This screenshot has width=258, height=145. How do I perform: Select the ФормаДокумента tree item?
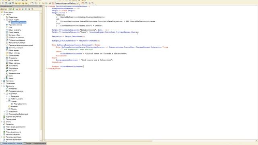pos(20,104)
